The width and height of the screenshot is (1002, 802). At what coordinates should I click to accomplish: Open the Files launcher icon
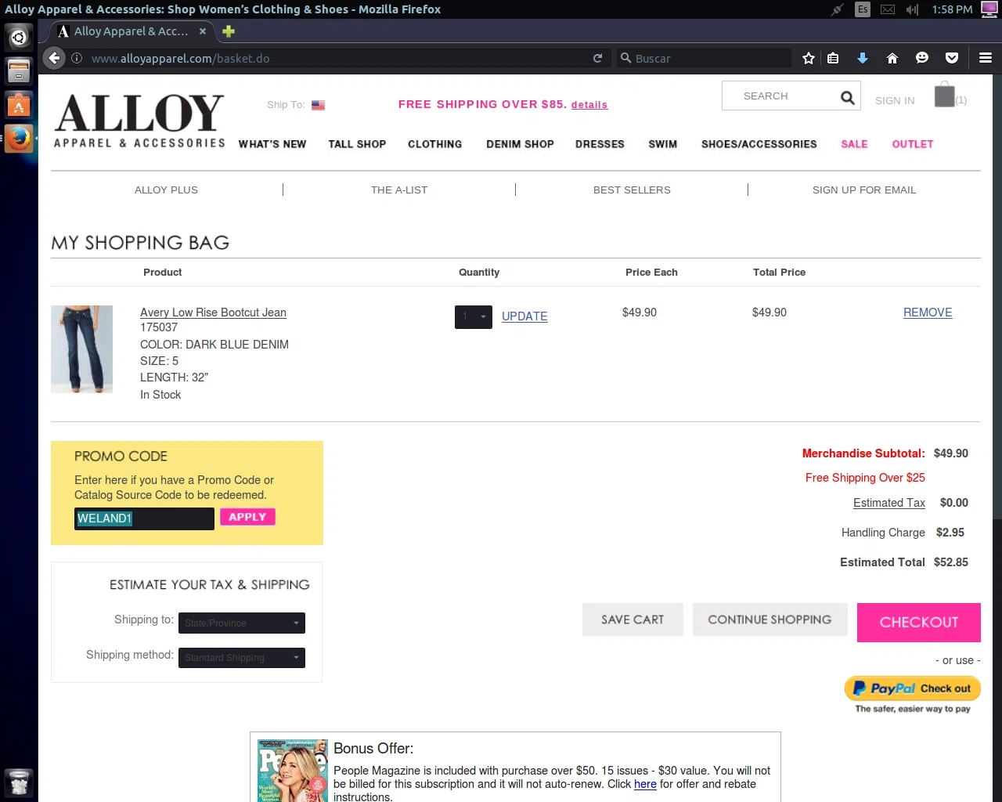pyautogui.click(x=19, y=70)
